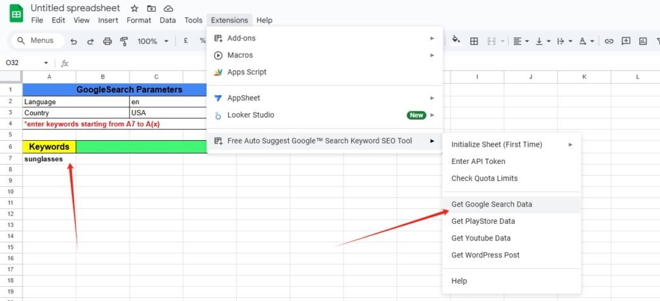Expand the Macros submenu arrow
Viewport: 660px width, 301px height.
432,55
